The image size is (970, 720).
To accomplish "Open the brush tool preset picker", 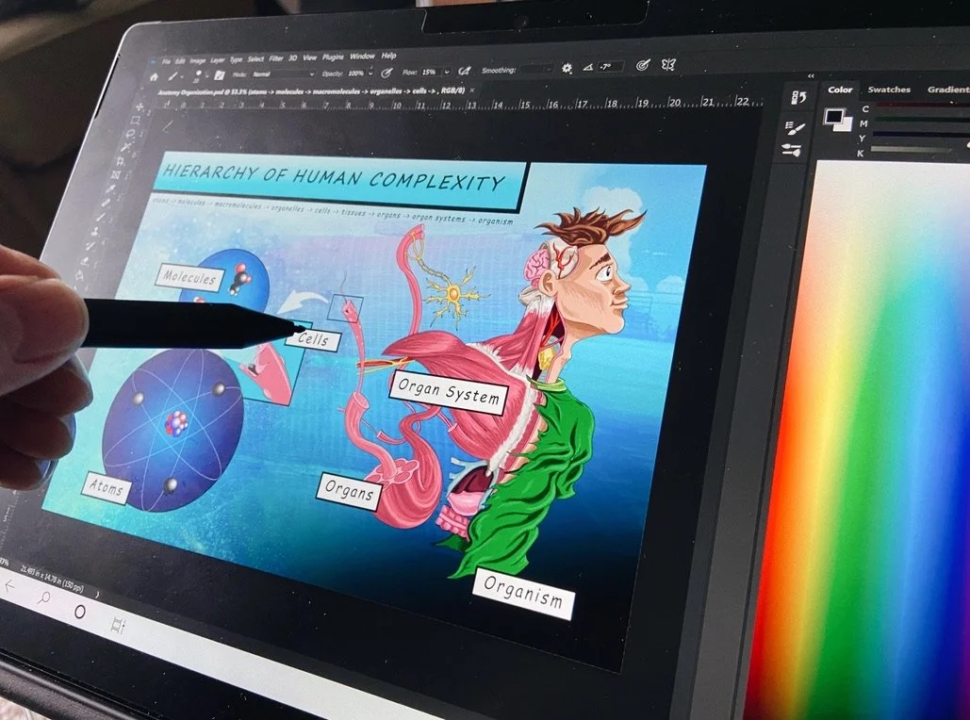I will tap(174, 76).
